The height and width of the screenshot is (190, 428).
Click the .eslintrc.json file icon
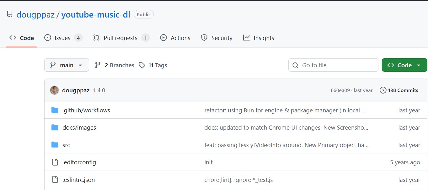[x=55, y=180]
